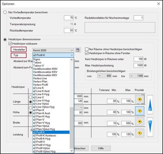Enable Nur Räume ohne Heizkörper berücksichtigen
The image size is (163, 154).
[x=86, y=49]
